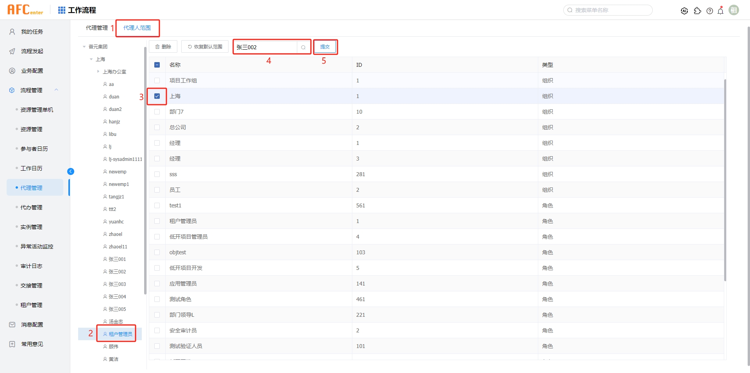The height and width of the screenshot is (373, 750).
Task: Click the grid icon beside 工作流程
Action: [61, 10]
